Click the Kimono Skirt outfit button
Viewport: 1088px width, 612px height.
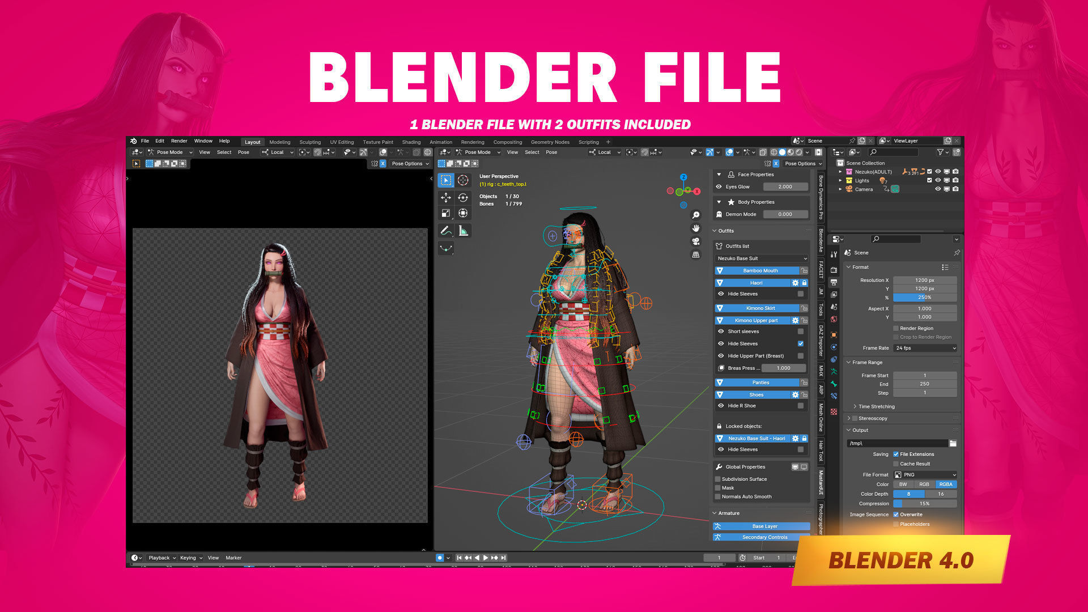coord(757,308)
